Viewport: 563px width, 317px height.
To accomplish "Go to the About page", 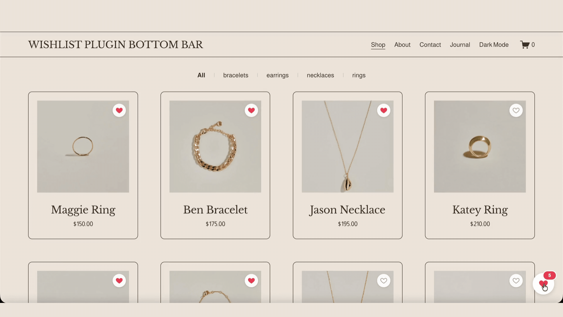I will [x=402, y=45].
